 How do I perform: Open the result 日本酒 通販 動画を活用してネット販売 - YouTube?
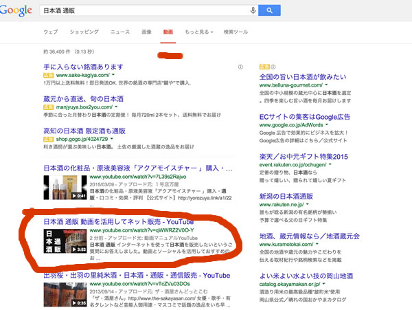pos(119,222)
